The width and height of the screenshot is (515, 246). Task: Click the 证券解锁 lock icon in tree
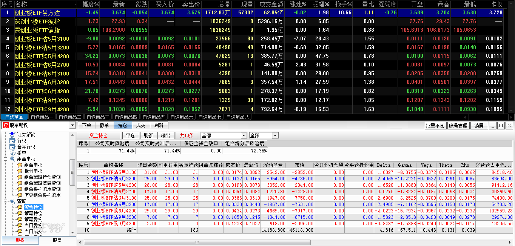12,135
